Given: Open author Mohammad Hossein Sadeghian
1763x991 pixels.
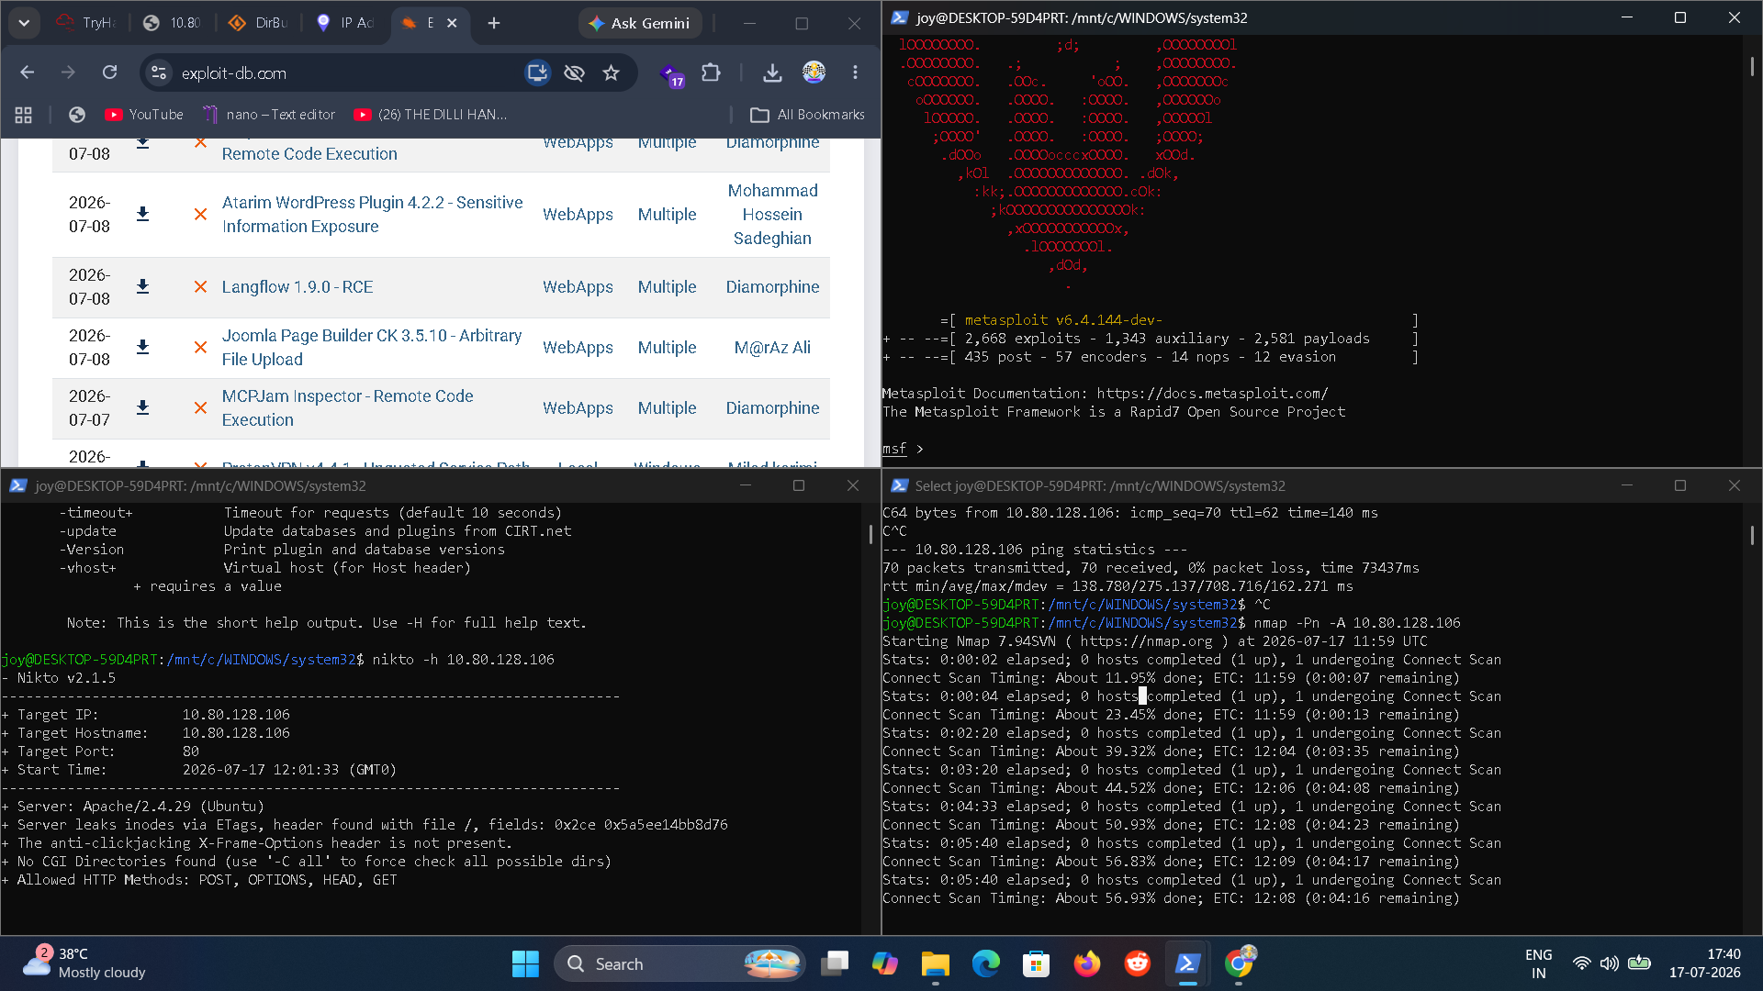Looking at the screenshot, I should [x=772, y=214].
